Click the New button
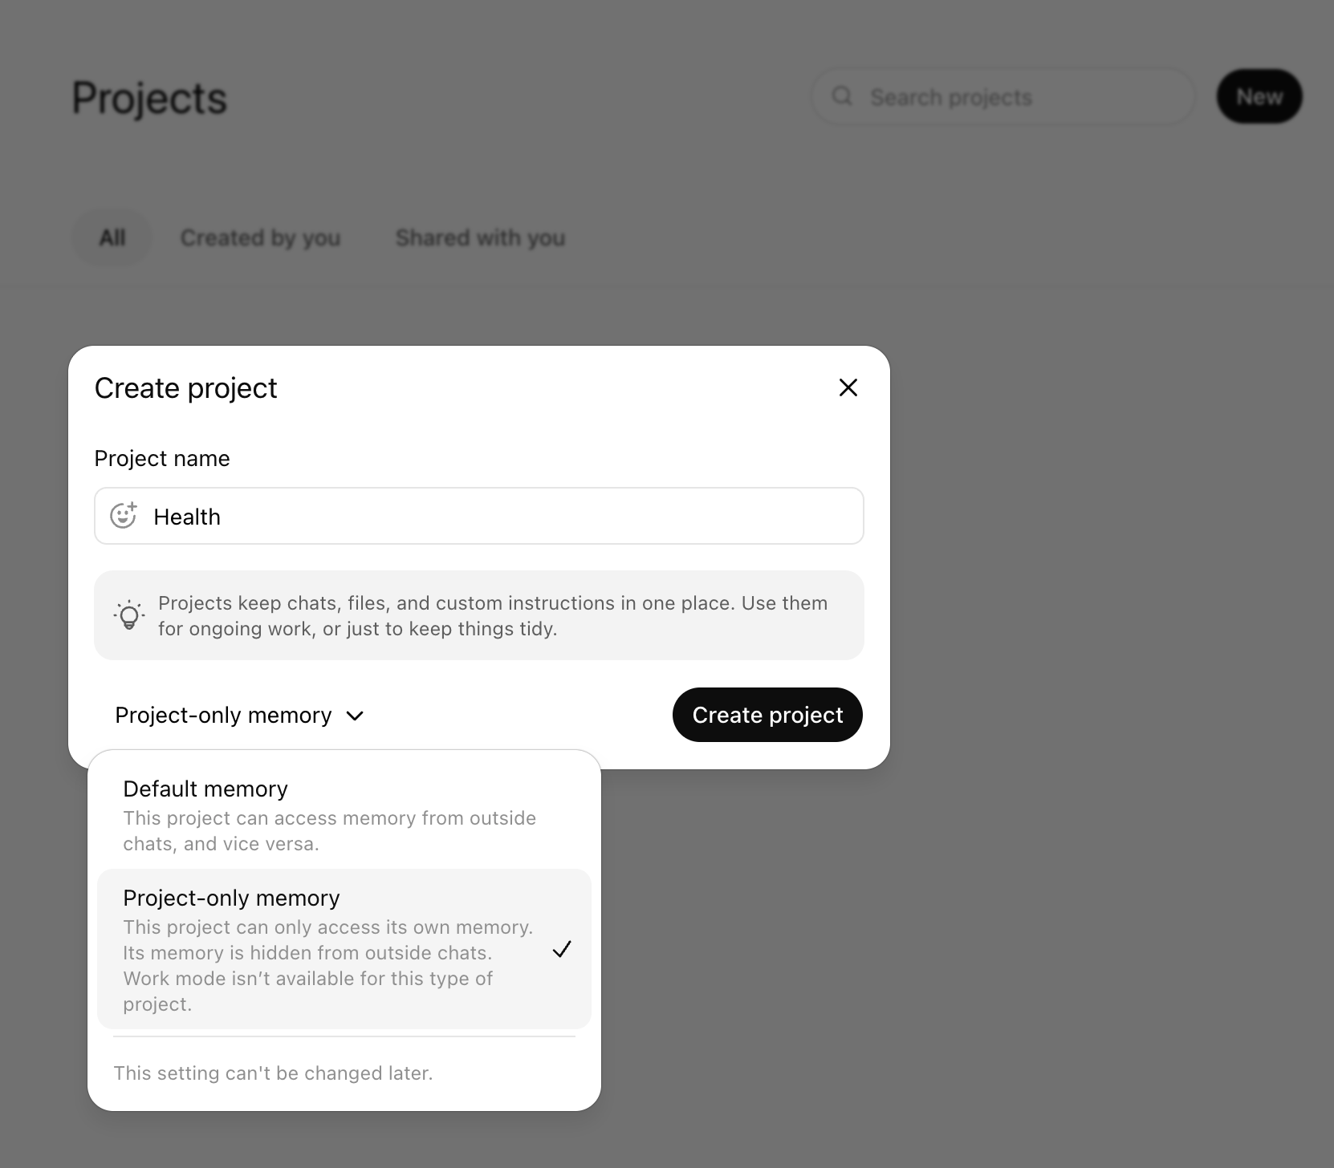Viewport: 1334px width, 1168px height. click(x=1259, y=96)
